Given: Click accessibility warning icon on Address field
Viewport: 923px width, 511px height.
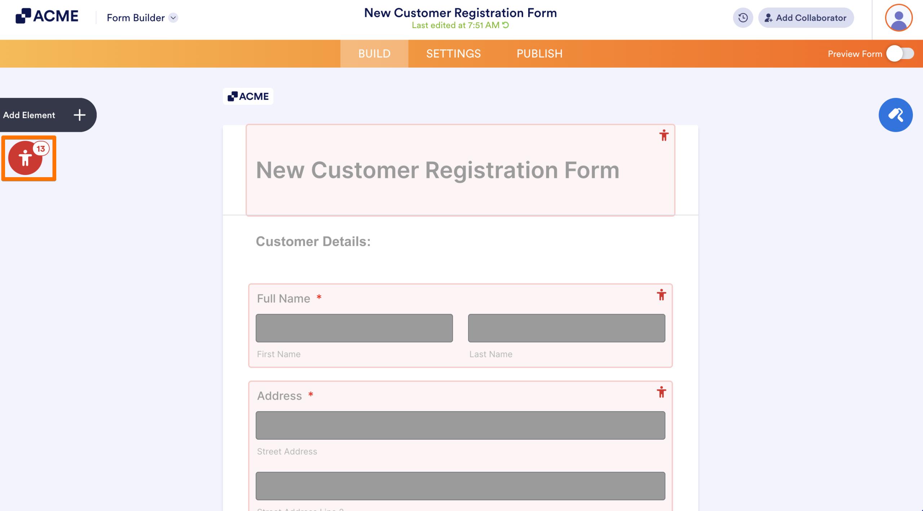Looking at the screenshot, I should click(x=661, y=392).
